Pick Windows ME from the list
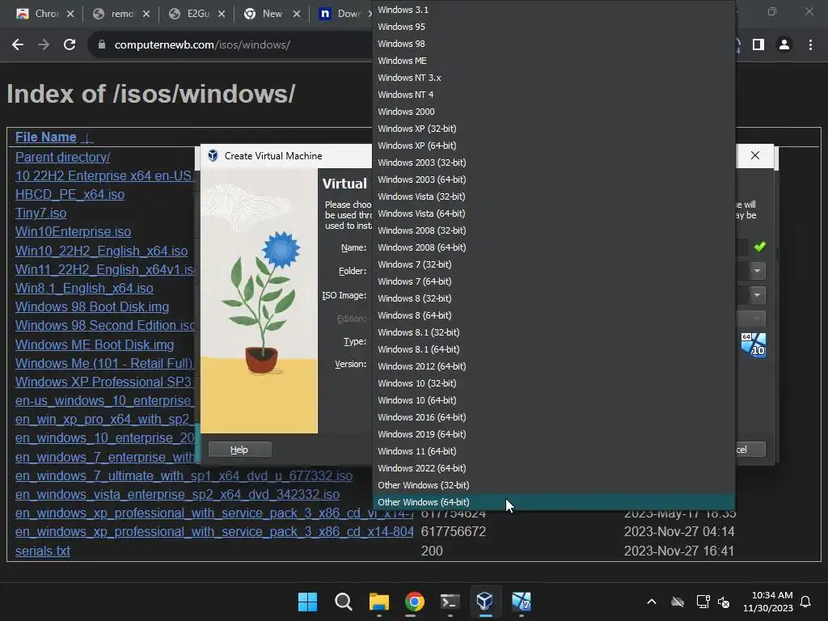The width and height of the screenshot is (828, 621). [x=553, y=60]
